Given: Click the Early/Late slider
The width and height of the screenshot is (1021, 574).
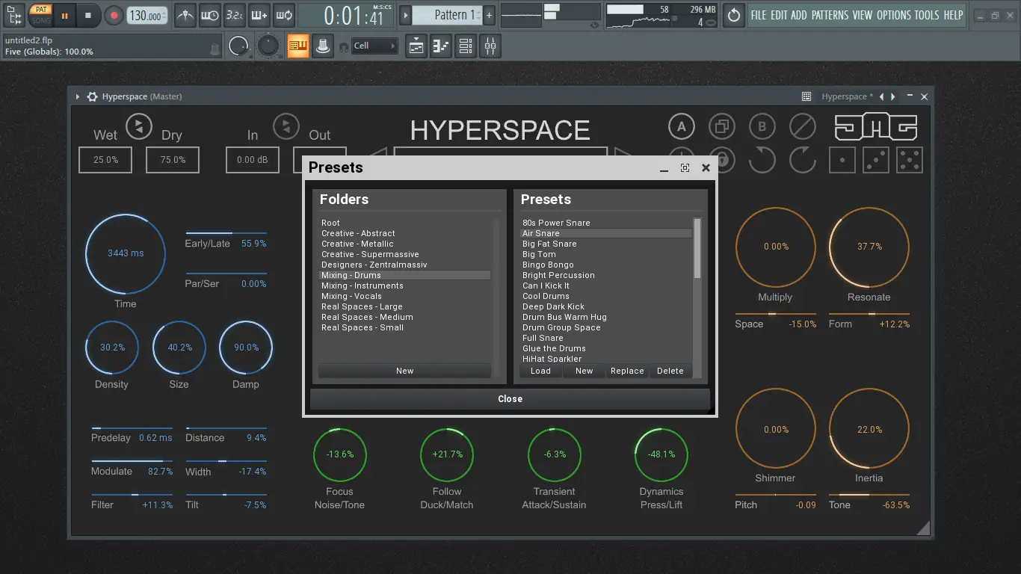Looking at the screenshot, I should click(226, 233).
